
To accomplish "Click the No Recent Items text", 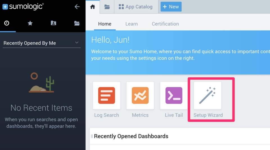I will click(41, 108).
